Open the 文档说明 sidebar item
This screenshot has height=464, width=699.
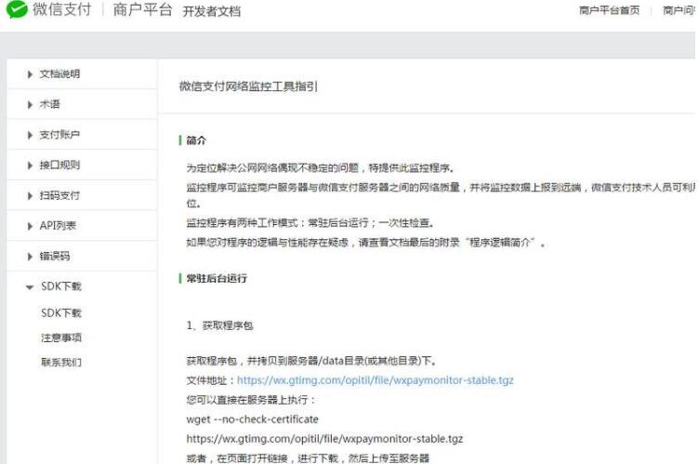(x=59, y=74)
